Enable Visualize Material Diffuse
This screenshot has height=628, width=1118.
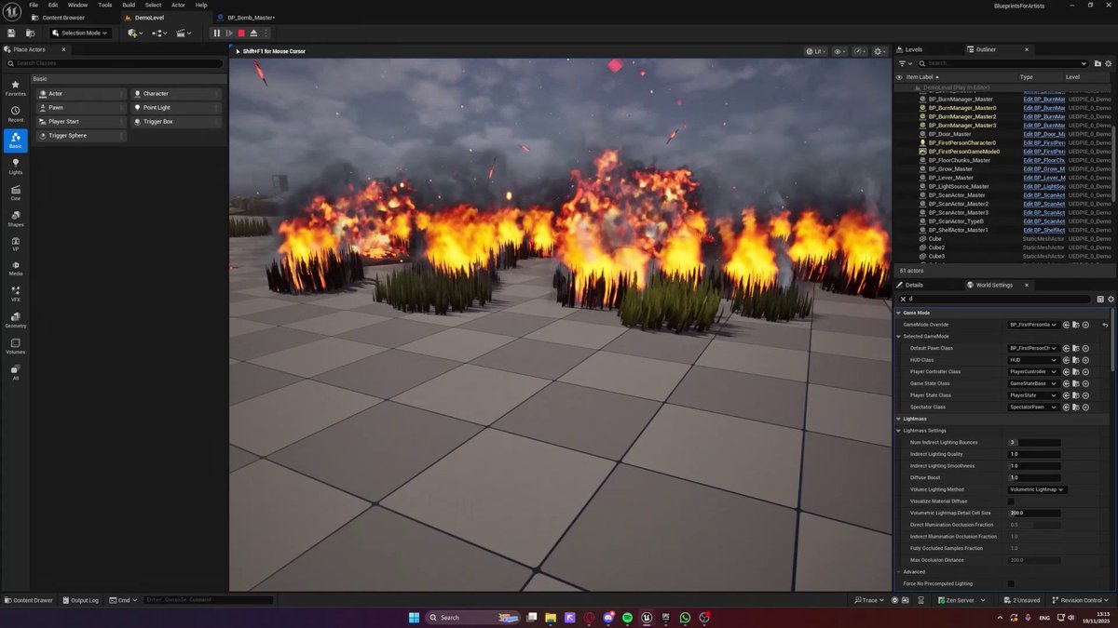pos(1011,501)
